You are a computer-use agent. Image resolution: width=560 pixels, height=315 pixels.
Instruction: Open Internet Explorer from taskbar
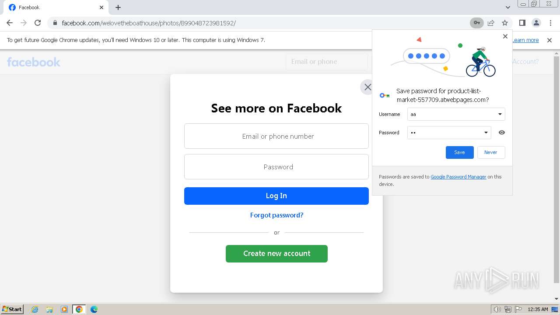(x=35, y=309)
